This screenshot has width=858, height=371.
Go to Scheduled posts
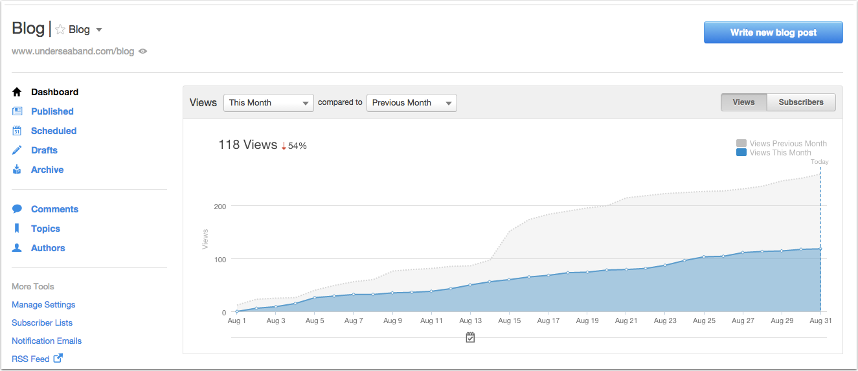(x=54, y=131)
